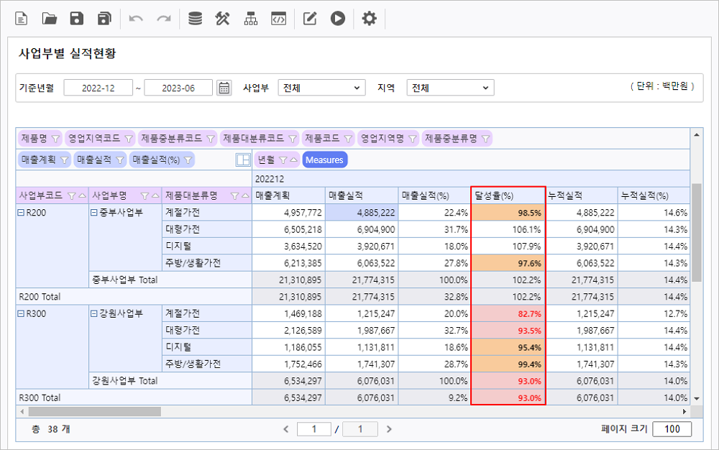Viewport: 719px width, 450px height.
Task: Open the 사업부 dropdown
Action: pyautogui.click(x=321, y=88)
